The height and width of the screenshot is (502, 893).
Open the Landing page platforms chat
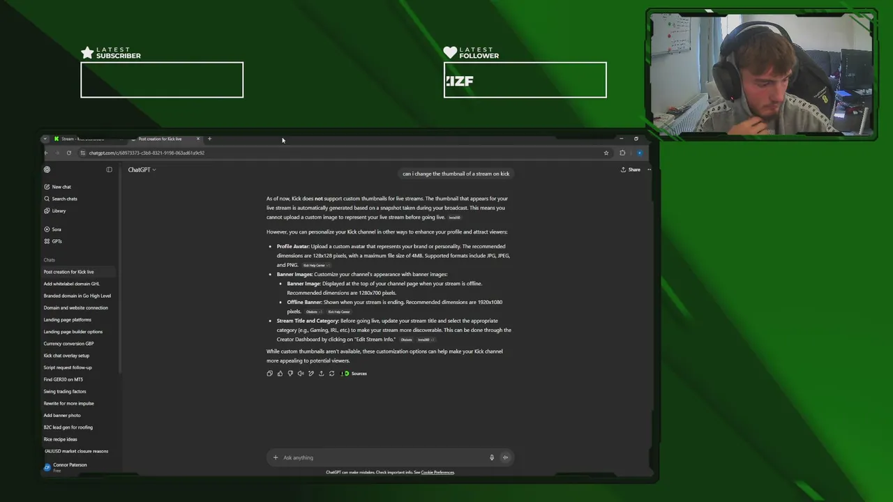79,319
